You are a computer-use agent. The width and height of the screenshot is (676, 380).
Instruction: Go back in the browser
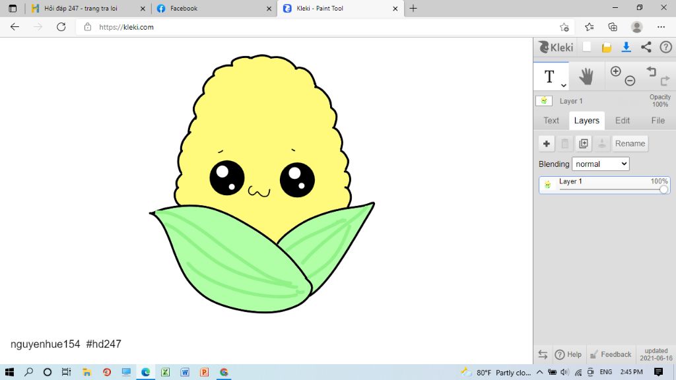click(x=15, y=27)
